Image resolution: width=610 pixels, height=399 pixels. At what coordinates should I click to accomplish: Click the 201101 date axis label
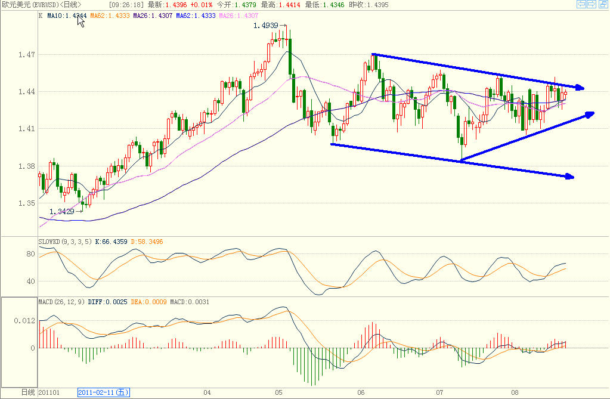click(x=49, y=392)
